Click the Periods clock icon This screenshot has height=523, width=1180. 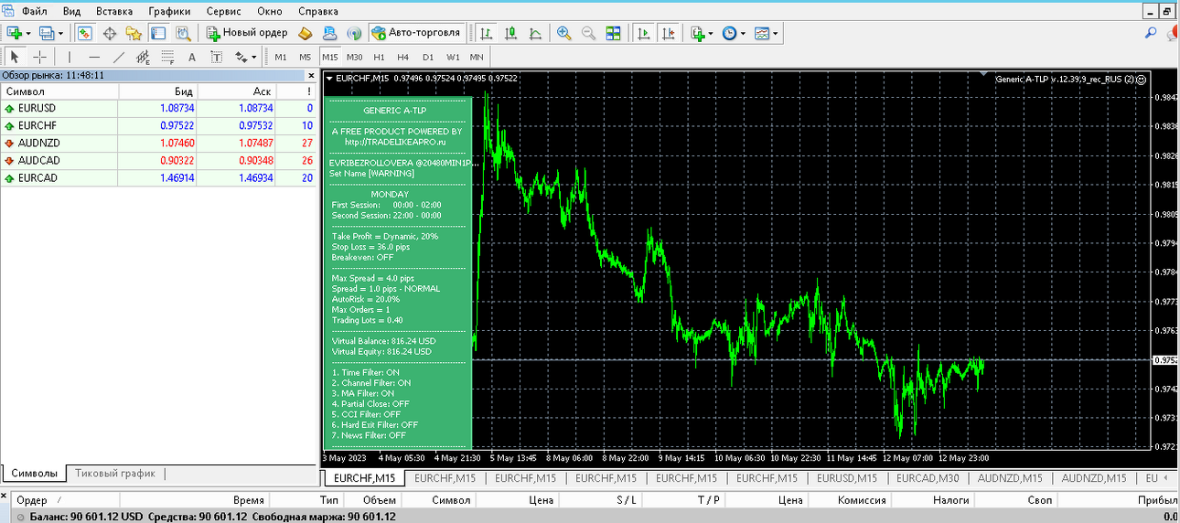point(729,33)
